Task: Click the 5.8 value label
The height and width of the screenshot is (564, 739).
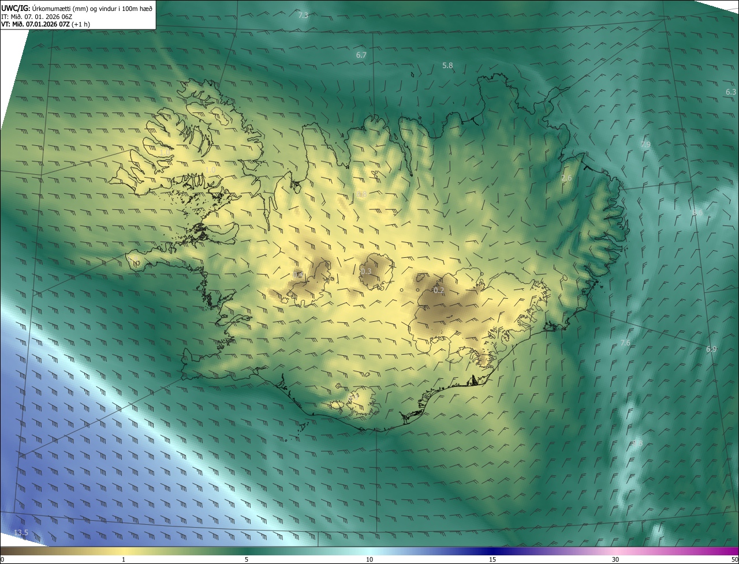Action: pyautogui.click(x=447, y=66)
